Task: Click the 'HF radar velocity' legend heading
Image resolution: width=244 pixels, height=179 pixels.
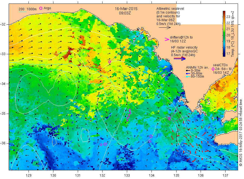Action: pos(184,47)
